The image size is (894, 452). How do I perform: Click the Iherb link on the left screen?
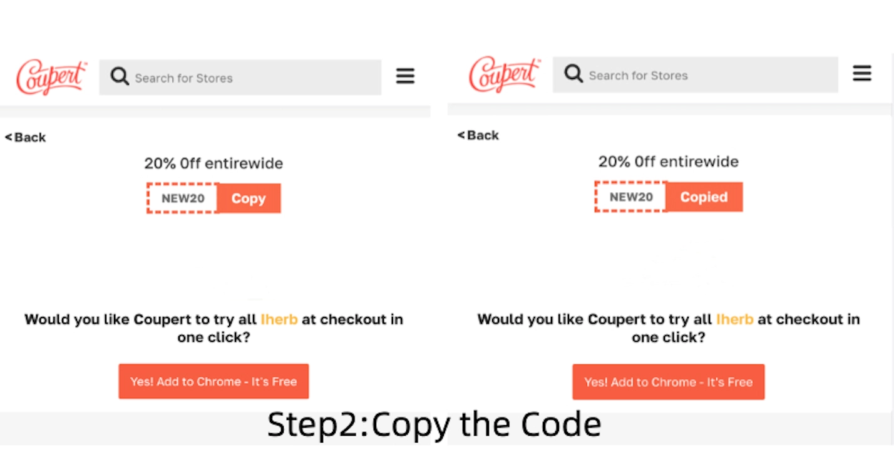coord(279,319)
